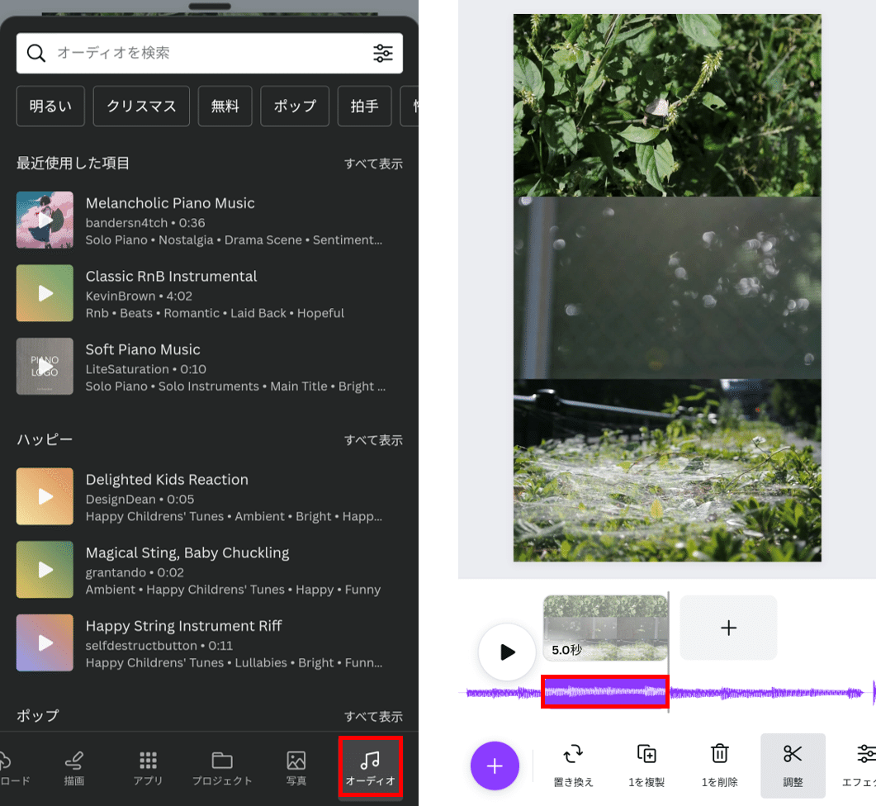Select the Melancholic Piano Music title
This screenshot has height=806, width=876.
tap(170, 203)
